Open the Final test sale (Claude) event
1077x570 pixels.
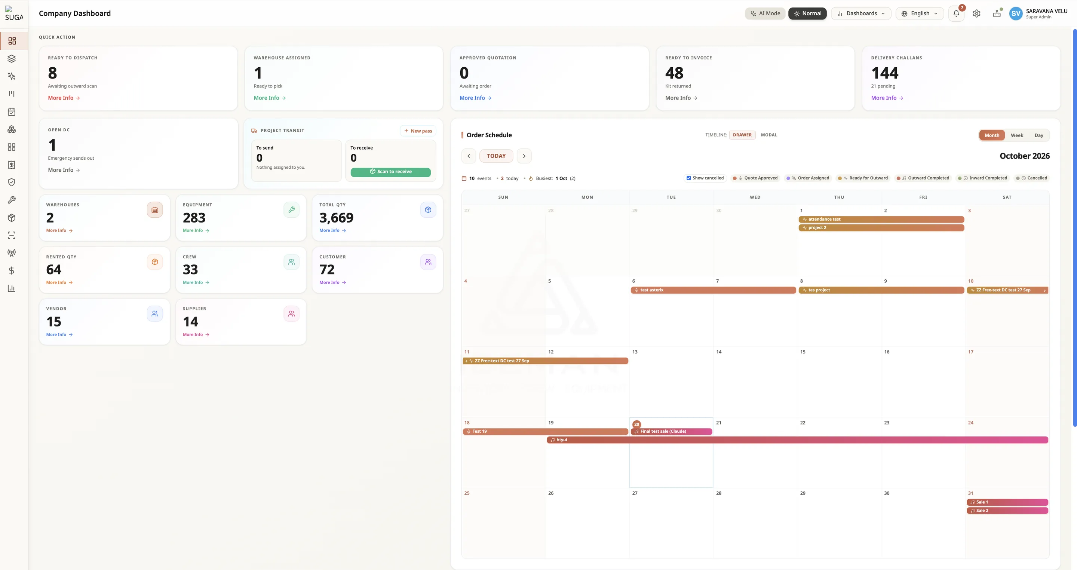tap(672, 432)
